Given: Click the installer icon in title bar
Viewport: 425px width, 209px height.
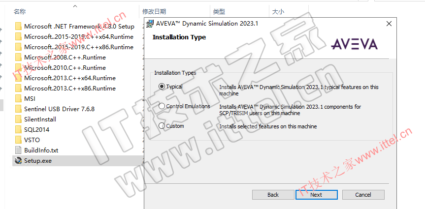Looking at the screenshot, I should 150,24.
